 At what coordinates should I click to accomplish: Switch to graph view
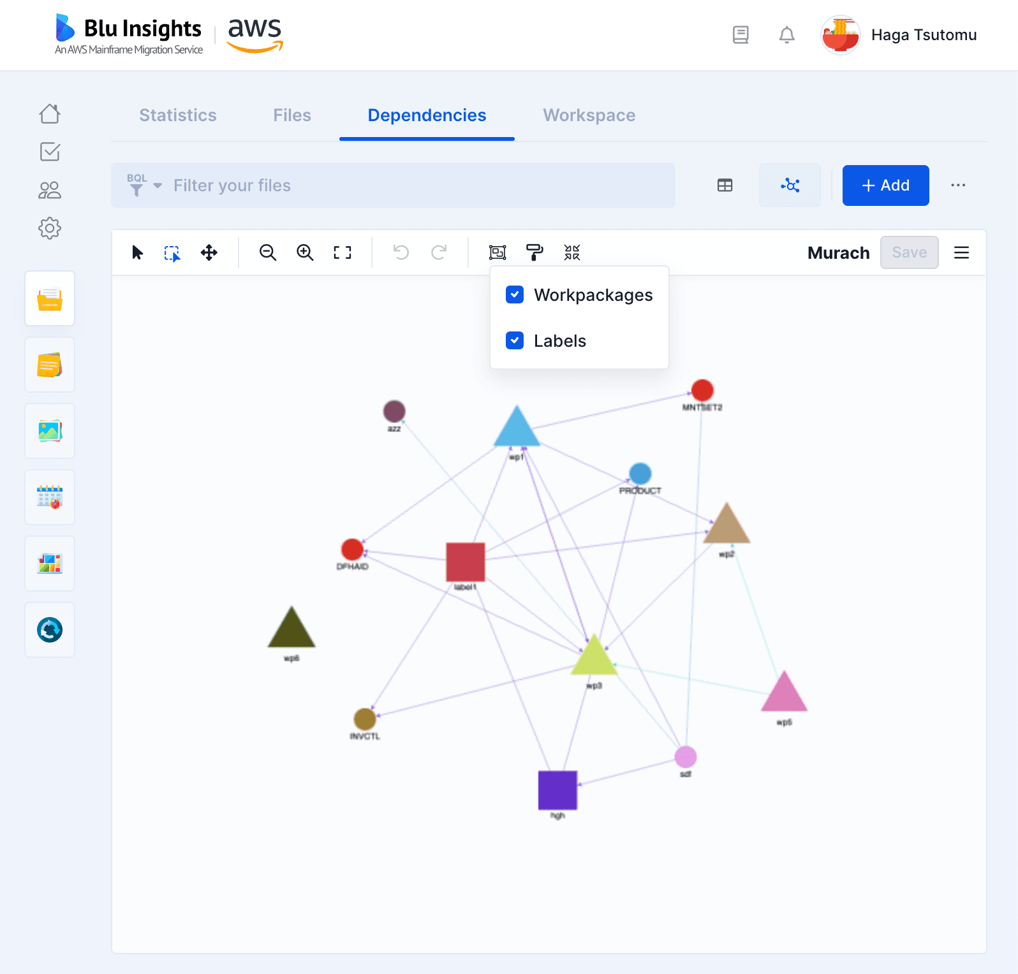(790, 185)
